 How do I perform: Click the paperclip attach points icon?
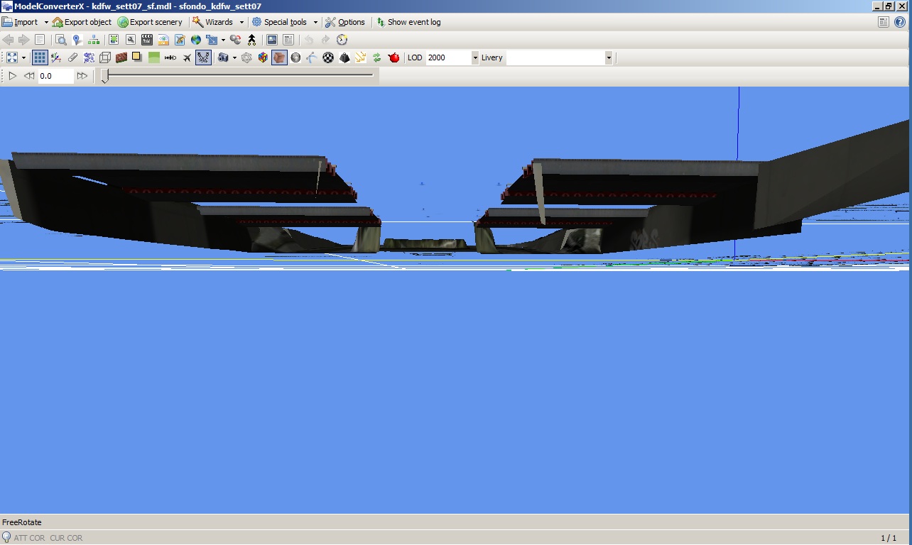pos(73,57)
